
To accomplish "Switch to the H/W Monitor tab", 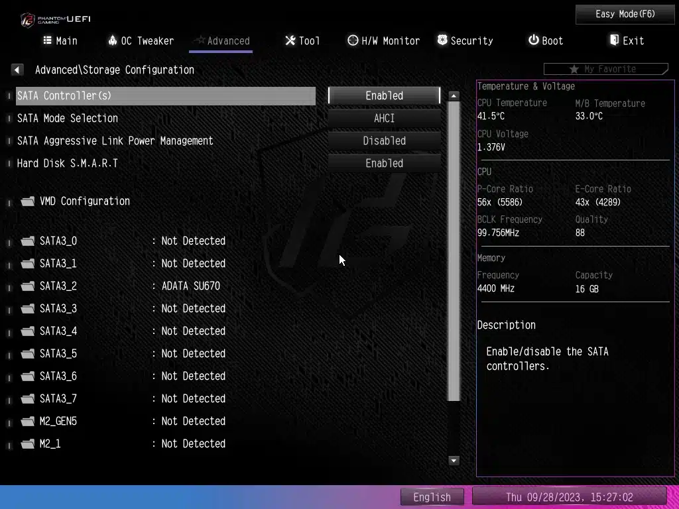I will pos(383,41).
